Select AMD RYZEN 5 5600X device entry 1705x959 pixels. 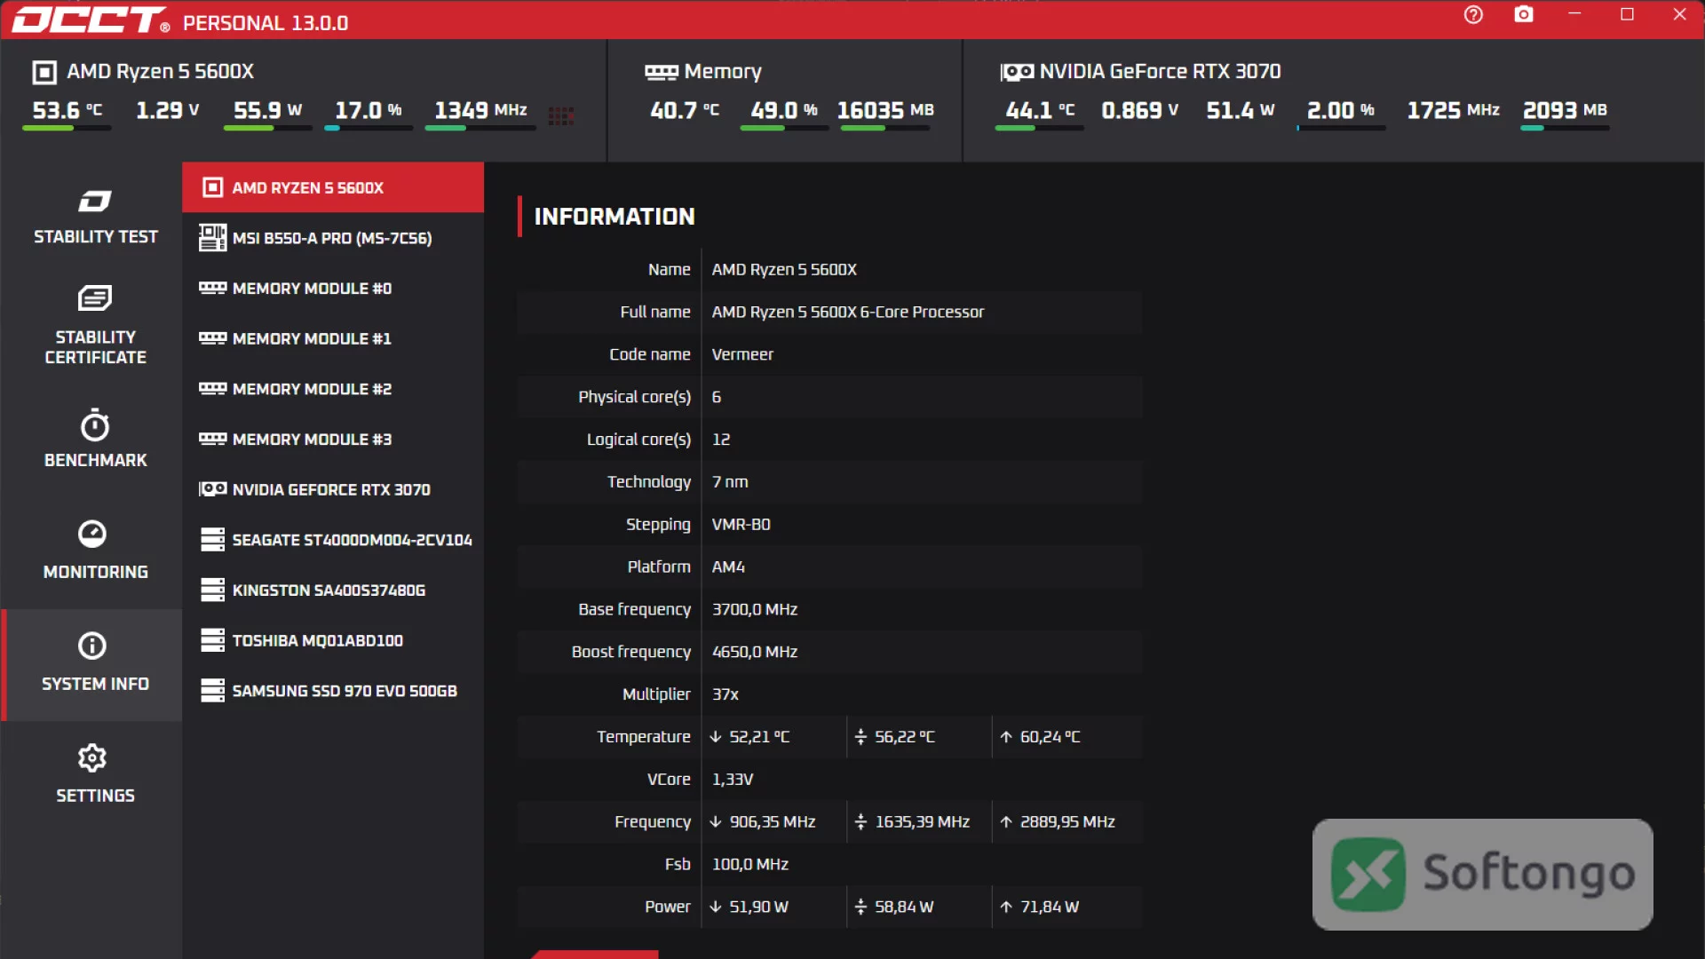333,187
